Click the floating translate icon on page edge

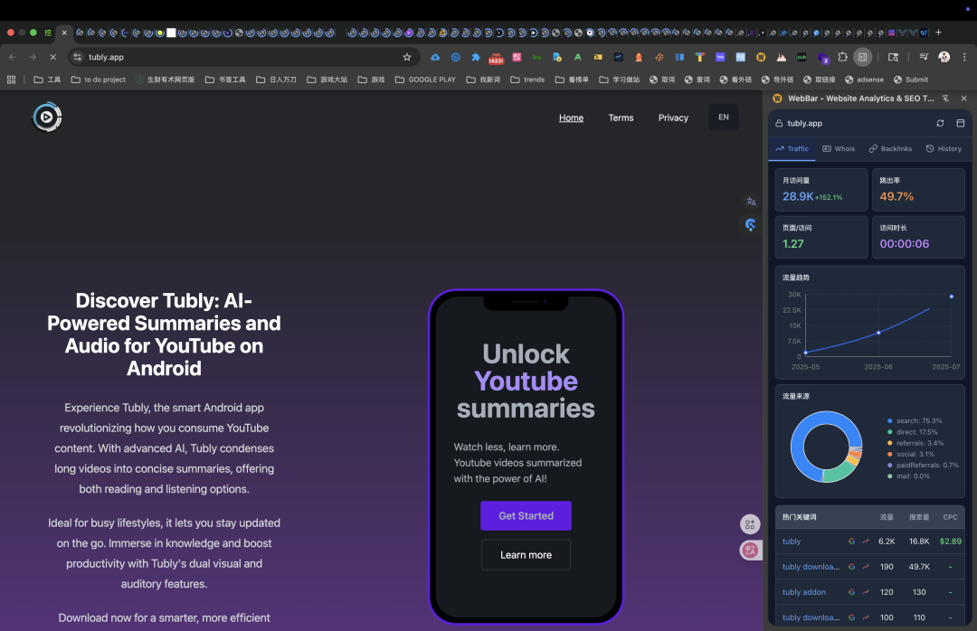(x=751, y=202)
